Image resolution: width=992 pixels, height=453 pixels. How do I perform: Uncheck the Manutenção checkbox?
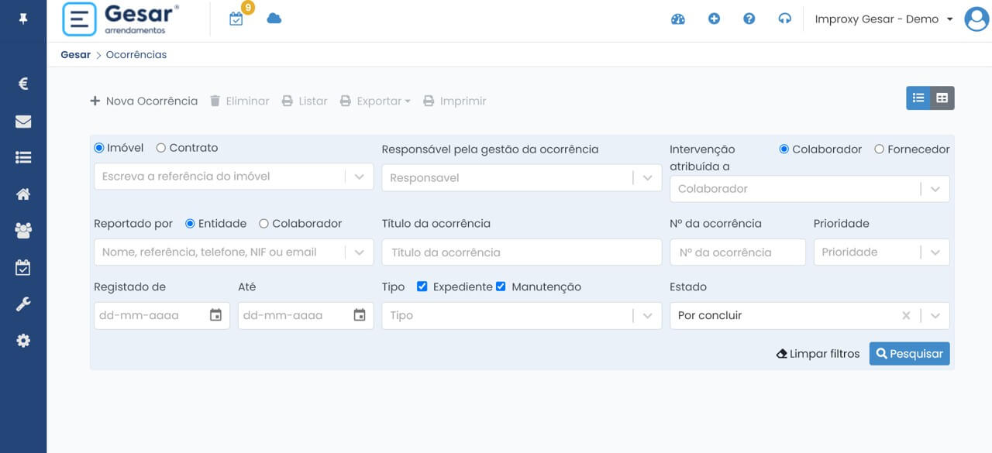click(x=501, y=287)
